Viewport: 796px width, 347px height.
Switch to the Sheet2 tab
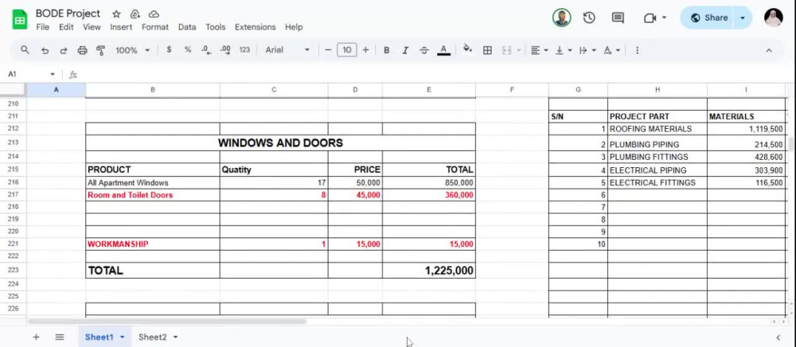point(153,337)
